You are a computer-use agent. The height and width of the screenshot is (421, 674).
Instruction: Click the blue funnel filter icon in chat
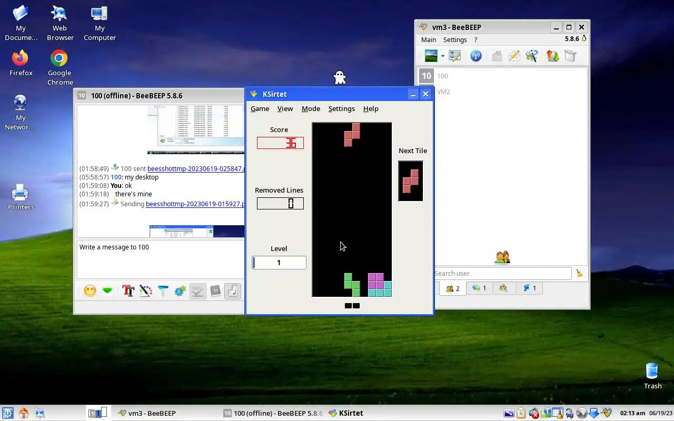pos(163,290)
